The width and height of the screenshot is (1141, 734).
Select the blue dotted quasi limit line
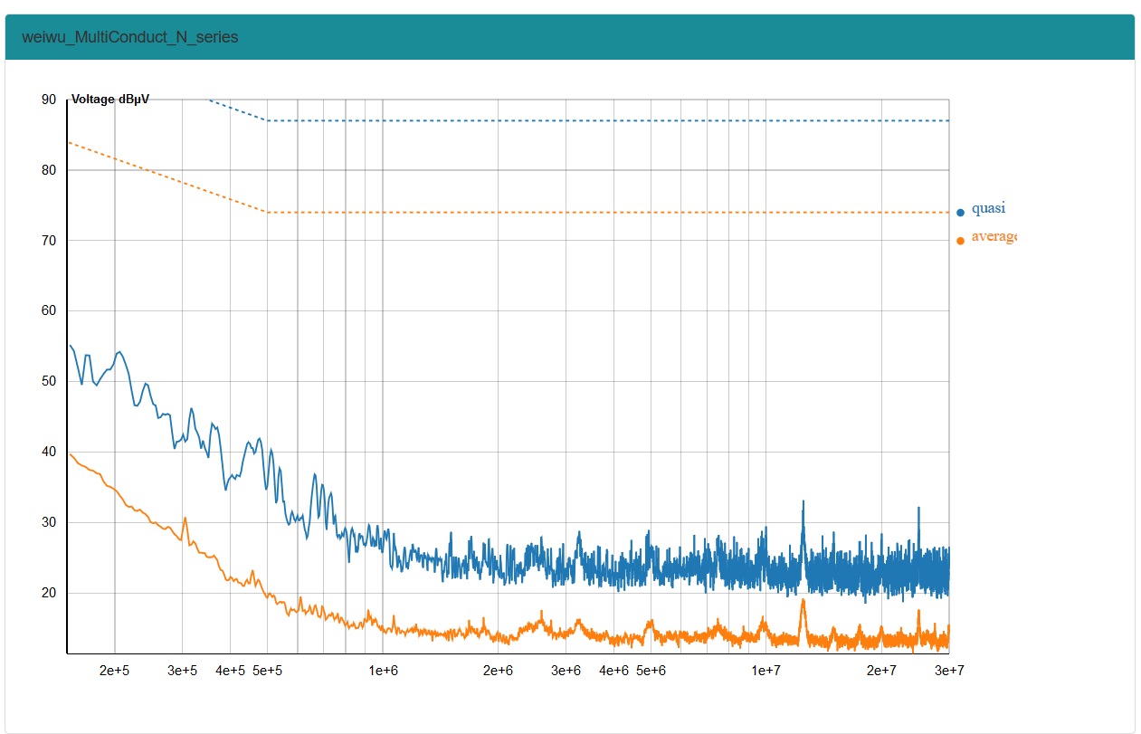[606, 120]
